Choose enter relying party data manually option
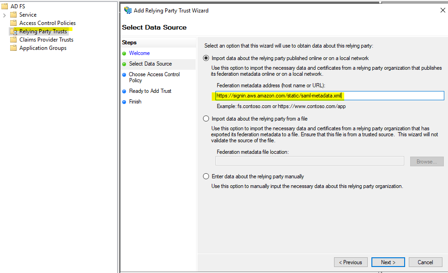The width and height of the screenshot is (448, 273). (206, 176)
